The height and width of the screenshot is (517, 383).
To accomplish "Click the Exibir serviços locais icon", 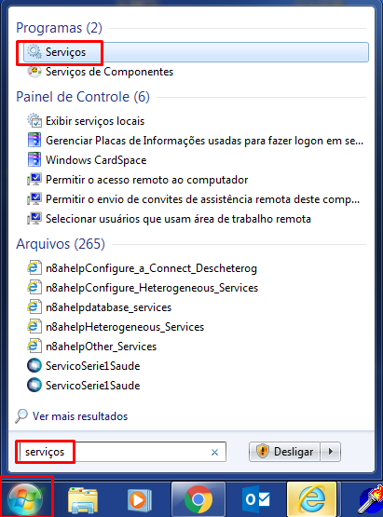I will point(34,121).
